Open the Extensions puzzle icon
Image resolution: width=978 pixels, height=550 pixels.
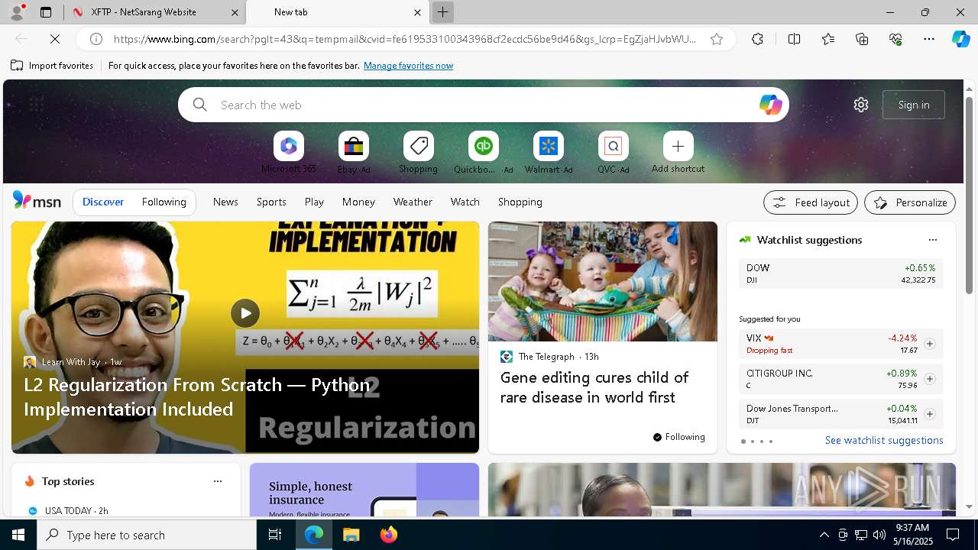[x=757, y=39]
